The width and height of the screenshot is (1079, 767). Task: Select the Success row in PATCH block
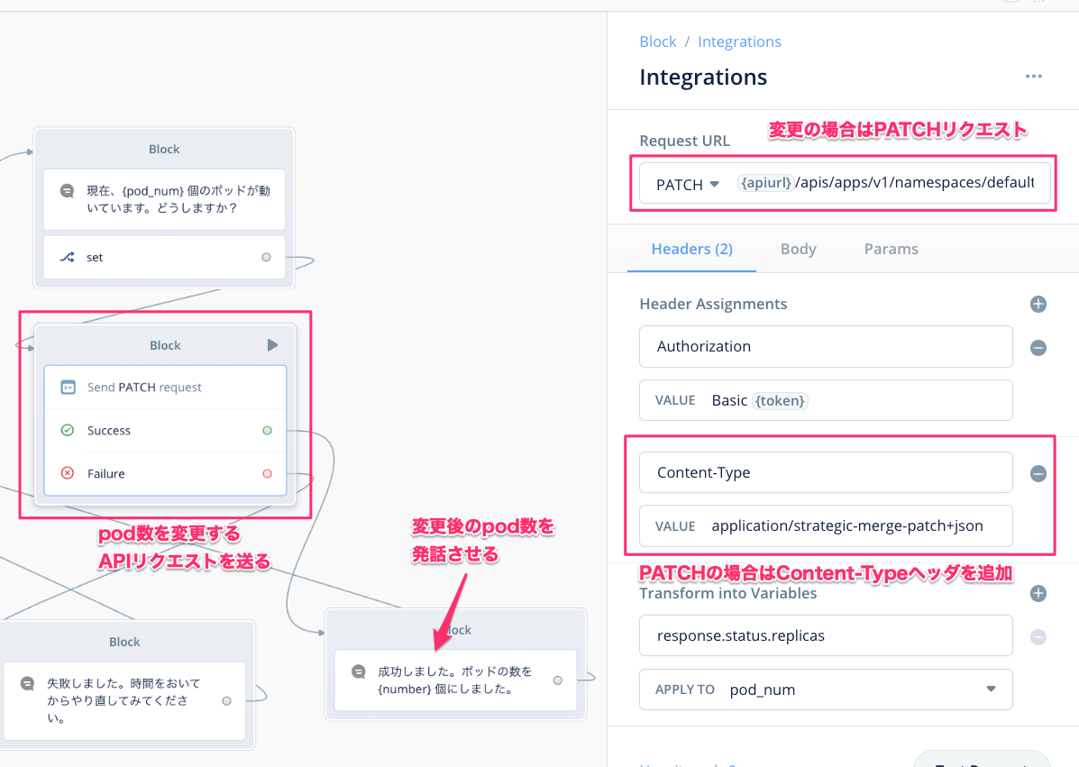(x=165, y=431)
